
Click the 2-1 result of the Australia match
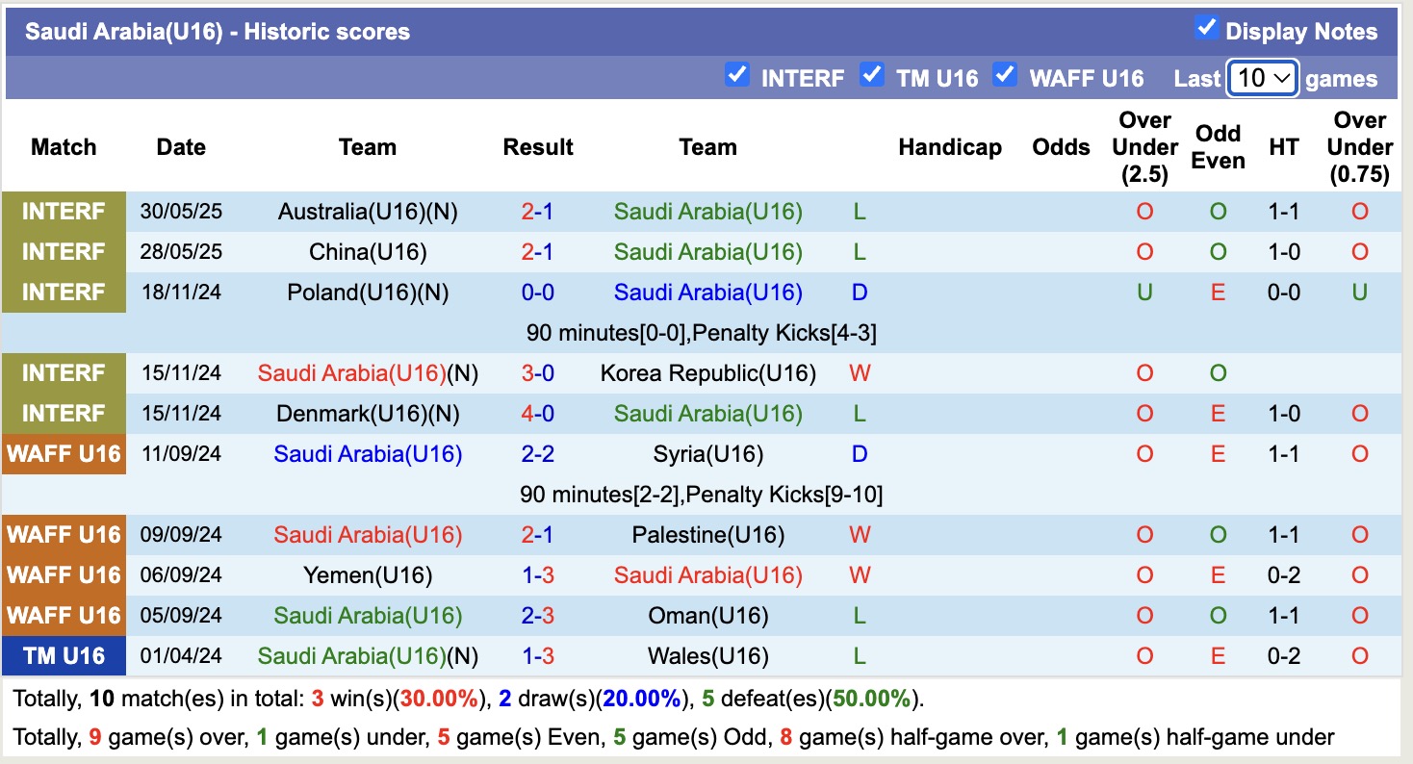538,211
